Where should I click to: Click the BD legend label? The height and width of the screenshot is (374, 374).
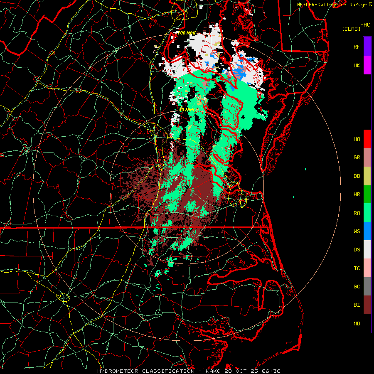coord(357,176)
